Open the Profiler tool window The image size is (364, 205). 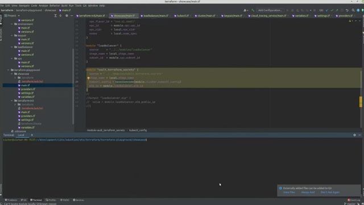tap(51, 200)
